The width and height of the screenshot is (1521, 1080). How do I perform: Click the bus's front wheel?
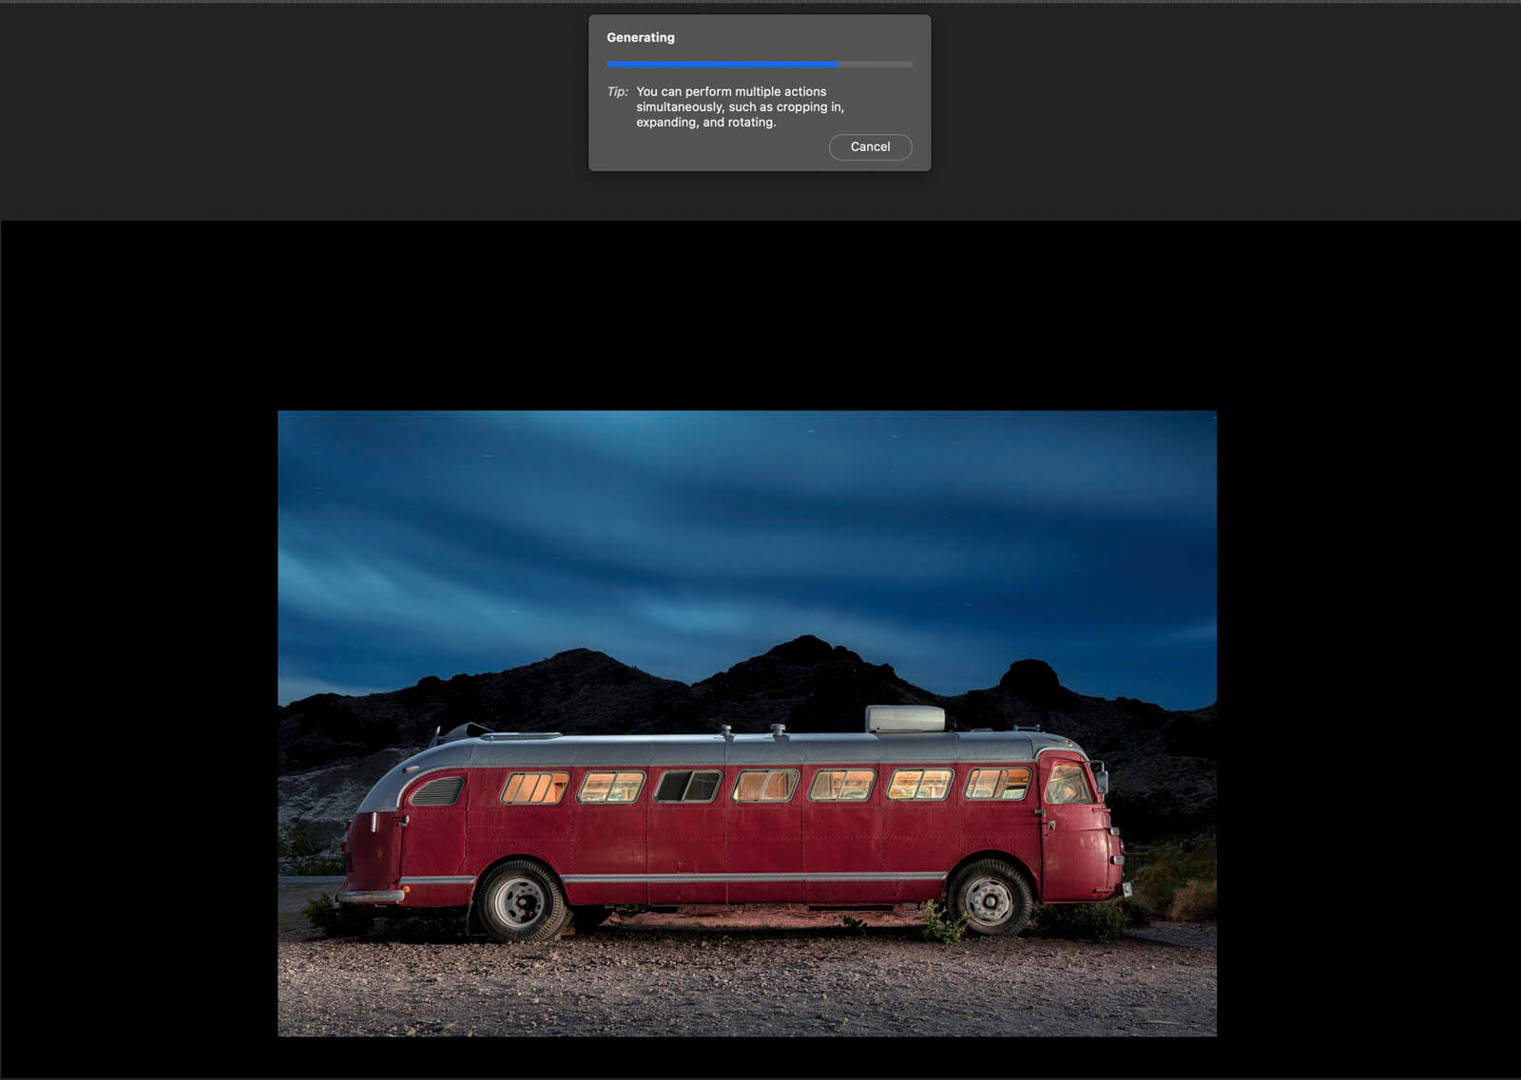[989, 898]
